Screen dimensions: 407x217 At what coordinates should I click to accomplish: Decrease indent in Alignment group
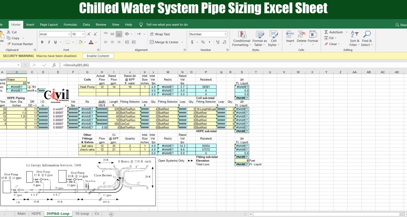pyautogui.click(x=127, y=42)
